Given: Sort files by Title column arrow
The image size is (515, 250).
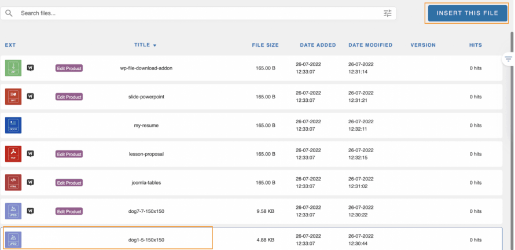Looking at the screenshot, I should [x=154, y=45].
